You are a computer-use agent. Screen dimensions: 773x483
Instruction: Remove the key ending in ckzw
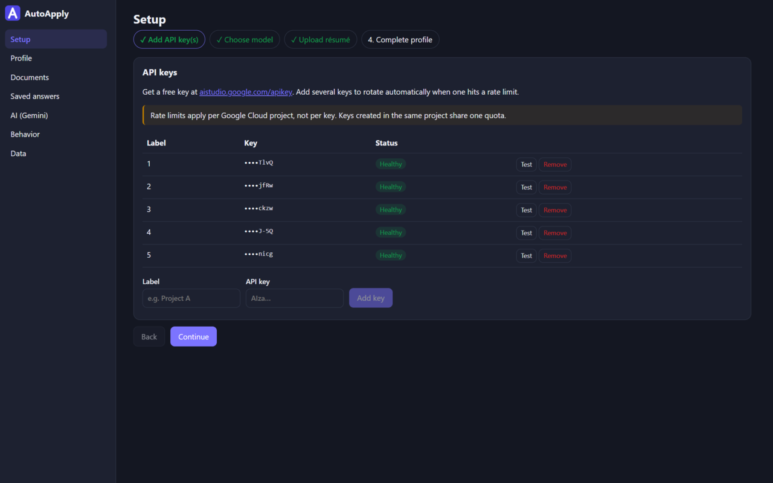[555, 210]
